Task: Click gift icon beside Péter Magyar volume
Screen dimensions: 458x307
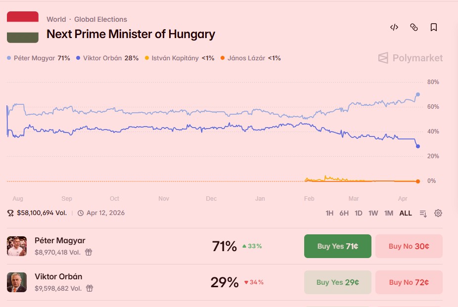Action: [89, 252]
